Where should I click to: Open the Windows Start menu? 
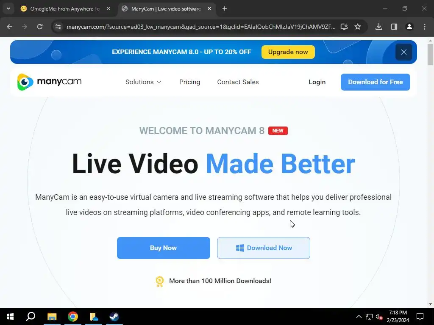pos(10,317)
